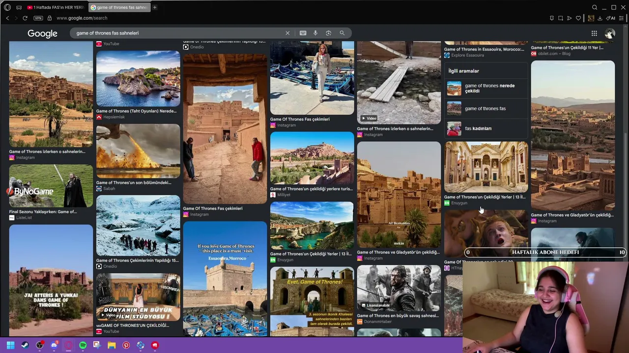Screen dimensions: 629x353
Task: Go forward in browser history
Action: pos(16,18)
